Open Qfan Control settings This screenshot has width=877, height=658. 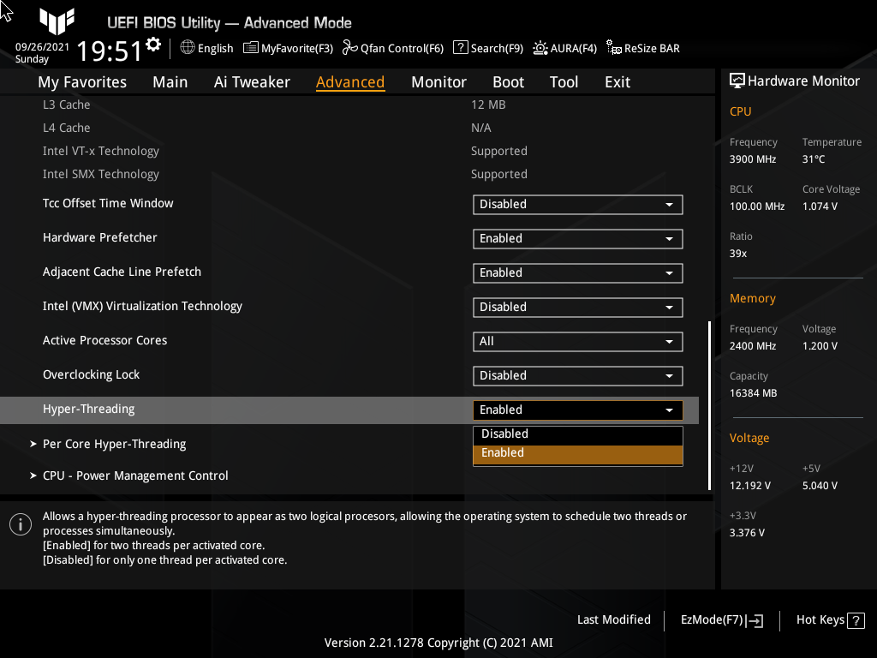(x=393, y=48)
